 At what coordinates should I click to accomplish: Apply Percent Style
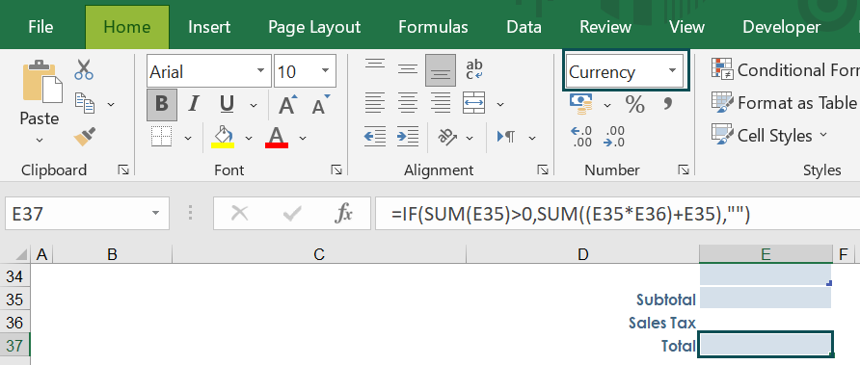[x=634, y=104]
